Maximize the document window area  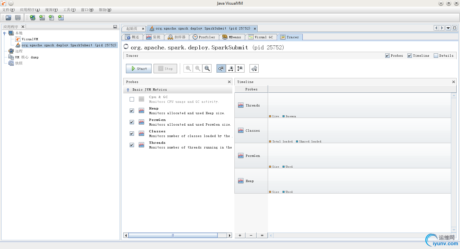pos(455,28)
